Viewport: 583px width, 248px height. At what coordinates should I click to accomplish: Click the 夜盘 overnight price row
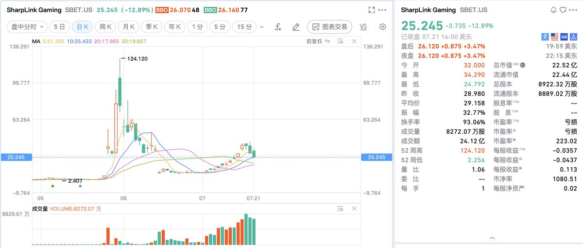click(489, 55)
